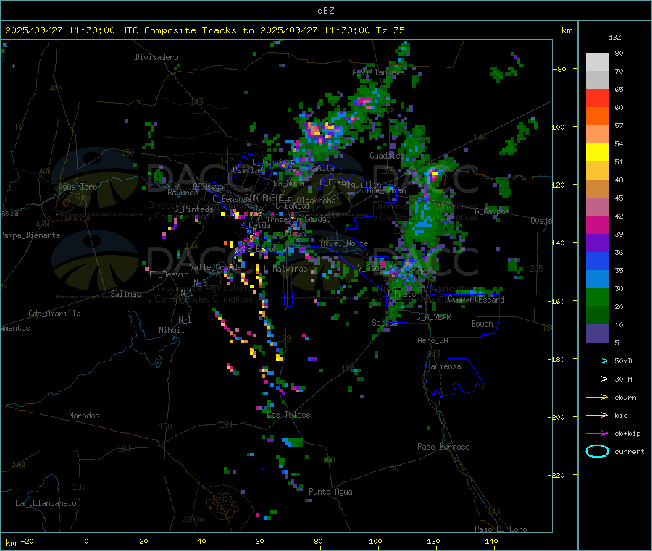Click the cyan 50YD arrow legend icon
The width and height of the screenshot is (652, 551).
tap(597, 361)
